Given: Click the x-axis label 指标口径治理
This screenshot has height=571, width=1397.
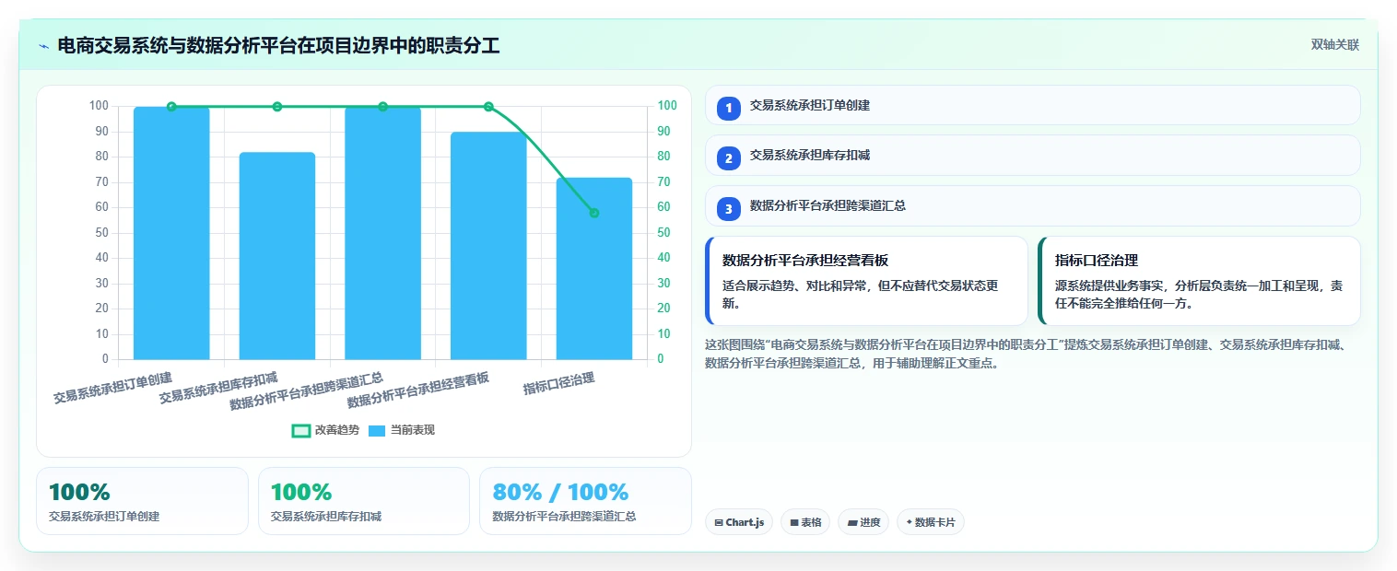Looking at the screenshot, I should (559, 384).
